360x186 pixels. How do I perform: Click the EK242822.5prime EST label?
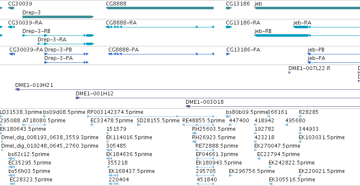pyautogui.click(x=291, y=163)
